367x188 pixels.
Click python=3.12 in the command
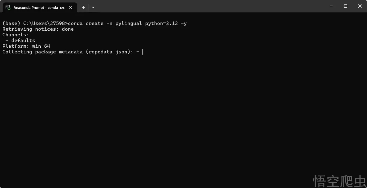161,23
